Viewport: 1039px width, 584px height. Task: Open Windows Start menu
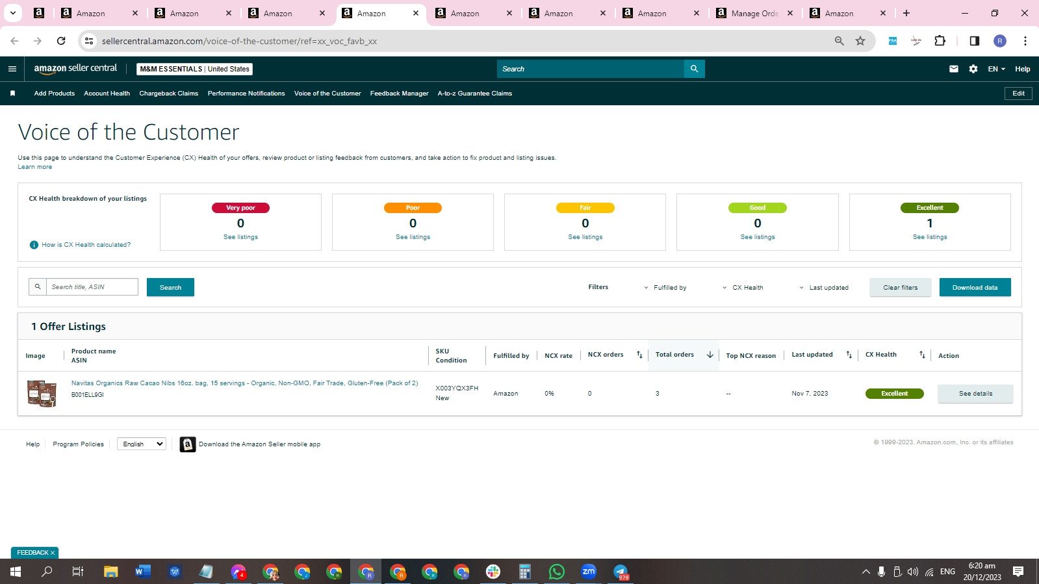tap(16, 572)
